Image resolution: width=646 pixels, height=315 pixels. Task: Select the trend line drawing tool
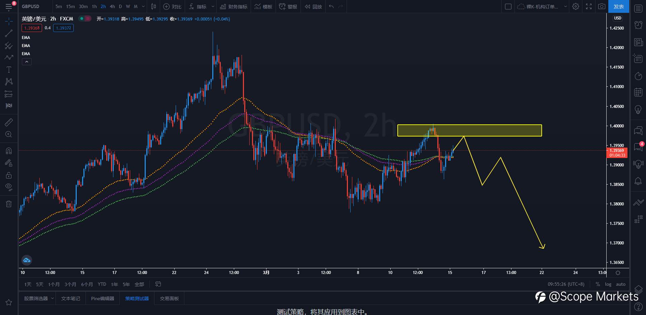coord(9,33)
